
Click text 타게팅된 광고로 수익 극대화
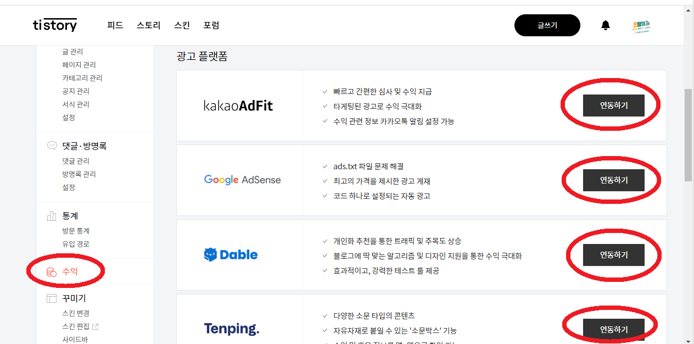point(378,106)
